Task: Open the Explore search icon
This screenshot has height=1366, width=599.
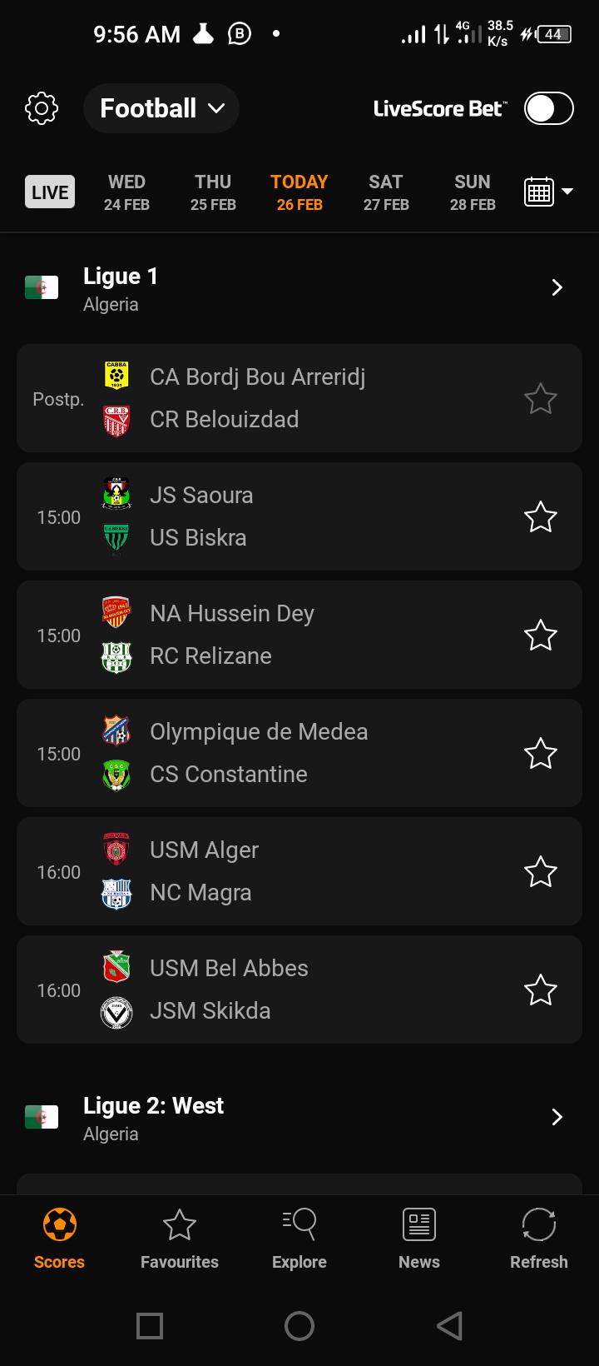Action: pos(299,1224)
